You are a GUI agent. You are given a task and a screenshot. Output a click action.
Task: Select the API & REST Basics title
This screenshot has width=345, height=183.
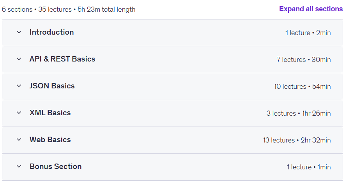62,59
